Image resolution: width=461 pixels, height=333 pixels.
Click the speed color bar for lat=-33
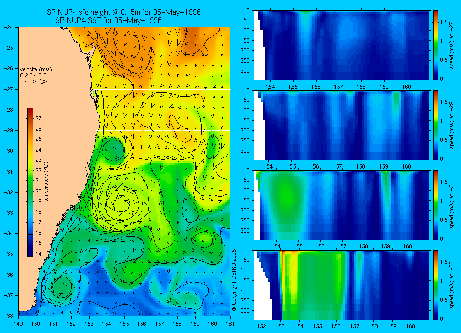436,285
